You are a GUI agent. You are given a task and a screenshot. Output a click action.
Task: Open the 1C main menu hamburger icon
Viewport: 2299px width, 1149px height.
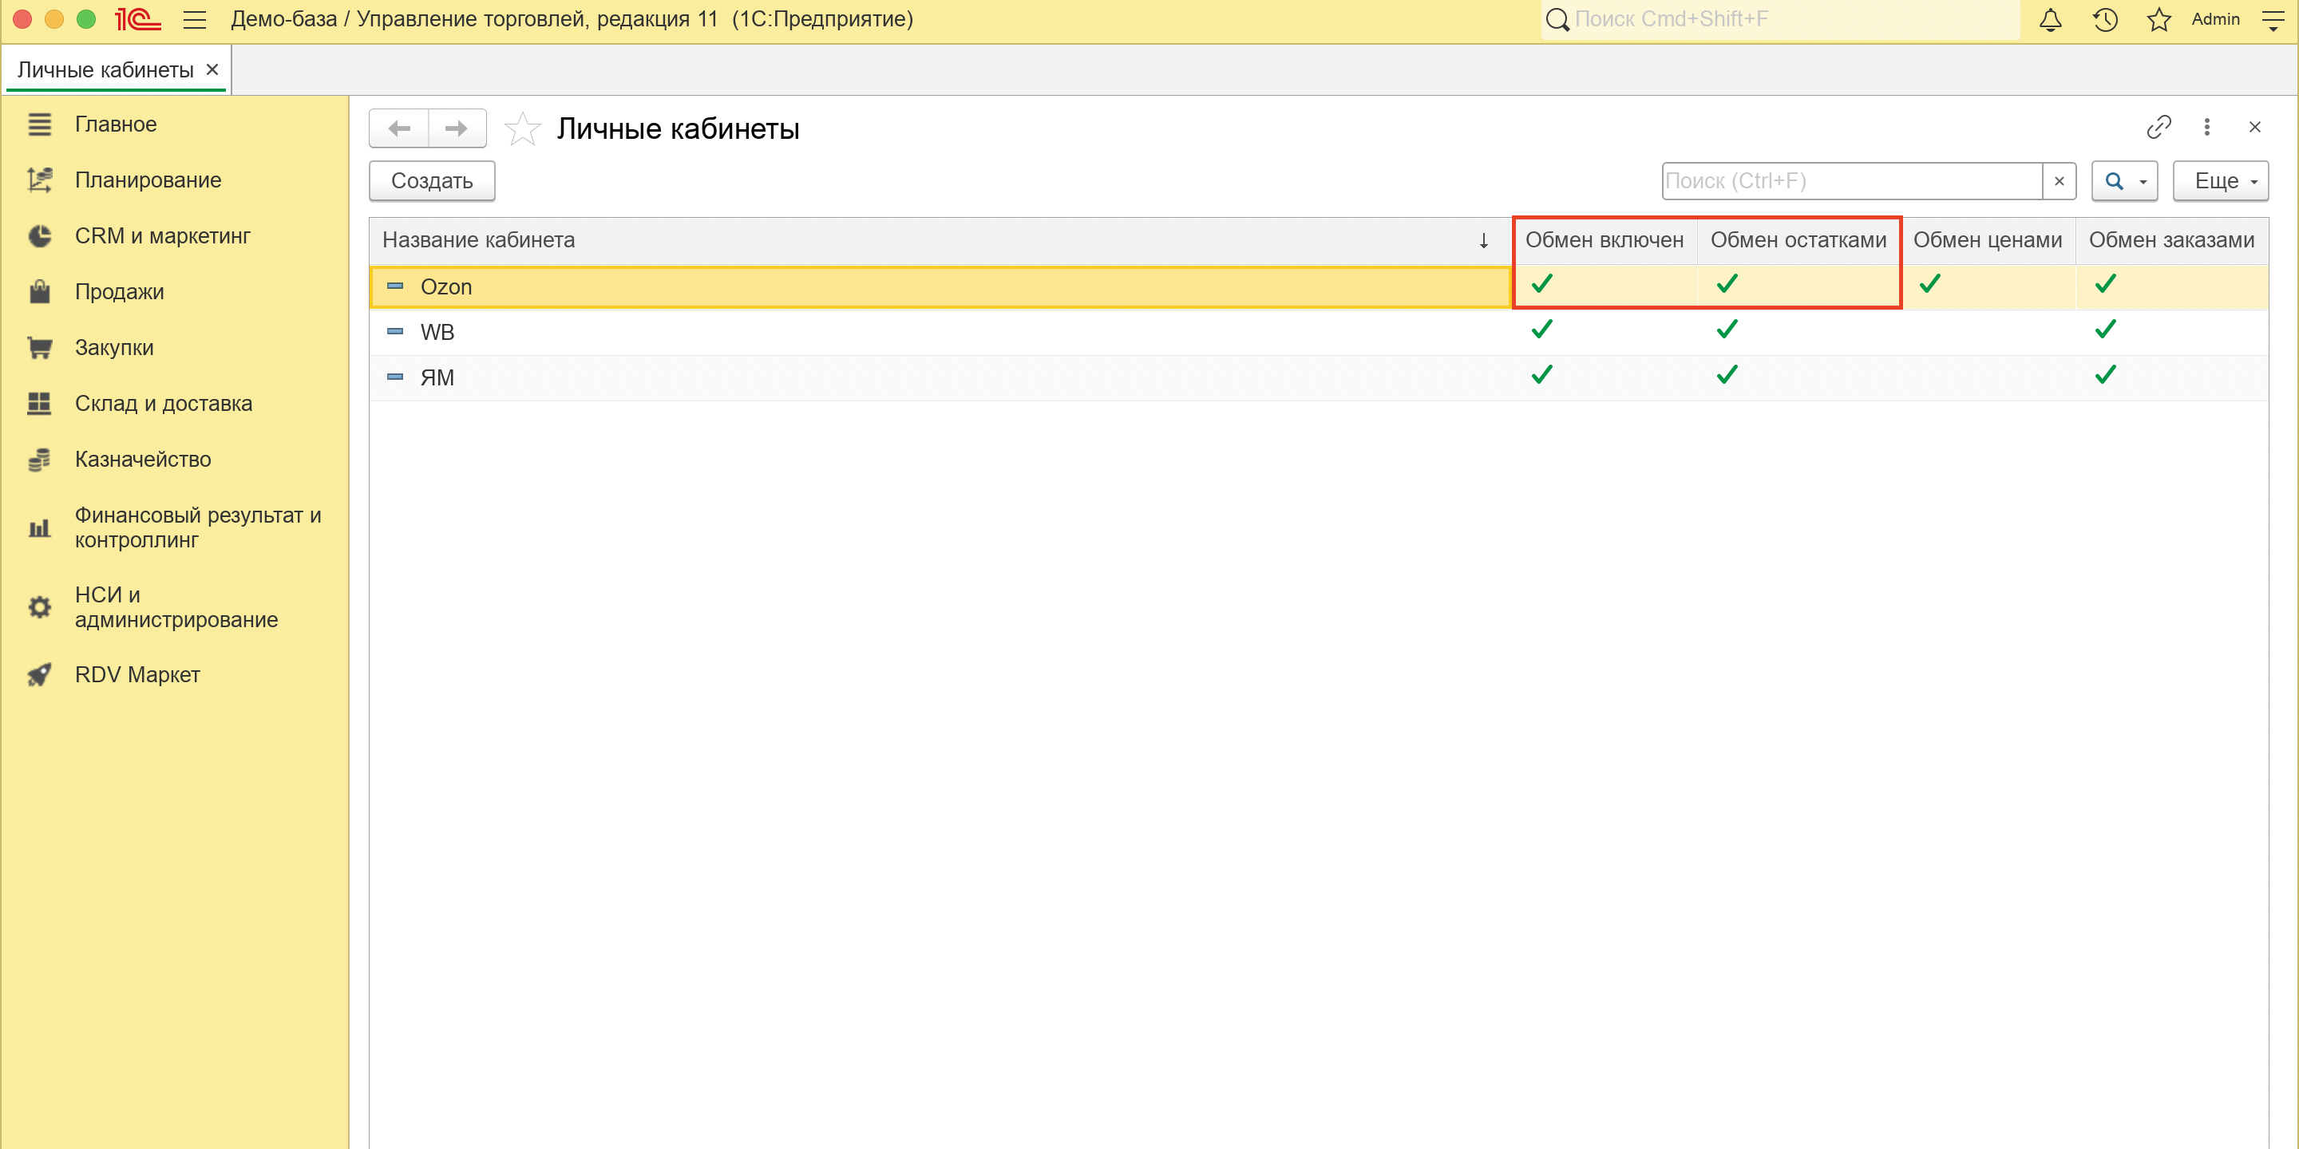[195, 20]
